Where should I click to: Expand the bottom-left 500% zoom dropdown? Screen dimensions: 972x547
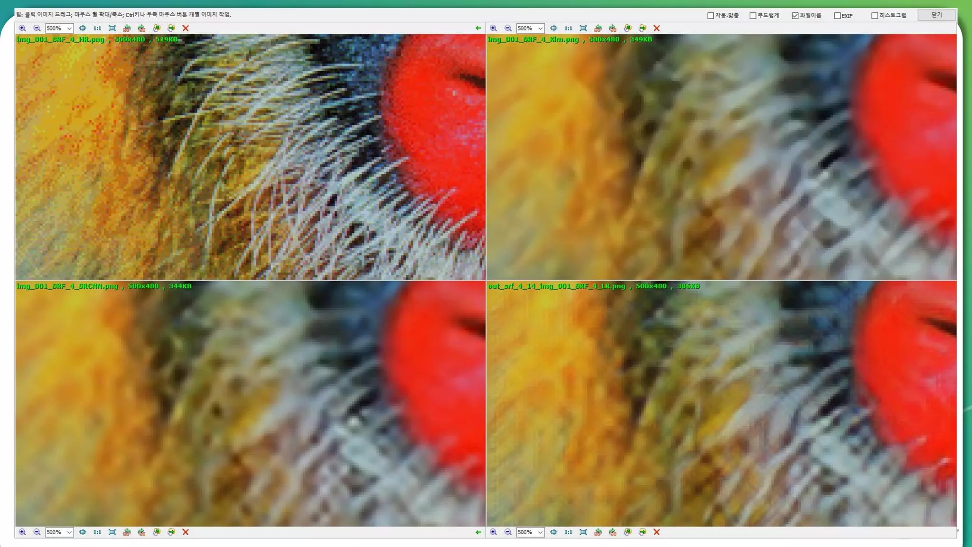[x=69, y=532]
